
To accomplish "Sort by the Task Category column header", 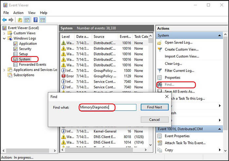I will click(141, 37).
